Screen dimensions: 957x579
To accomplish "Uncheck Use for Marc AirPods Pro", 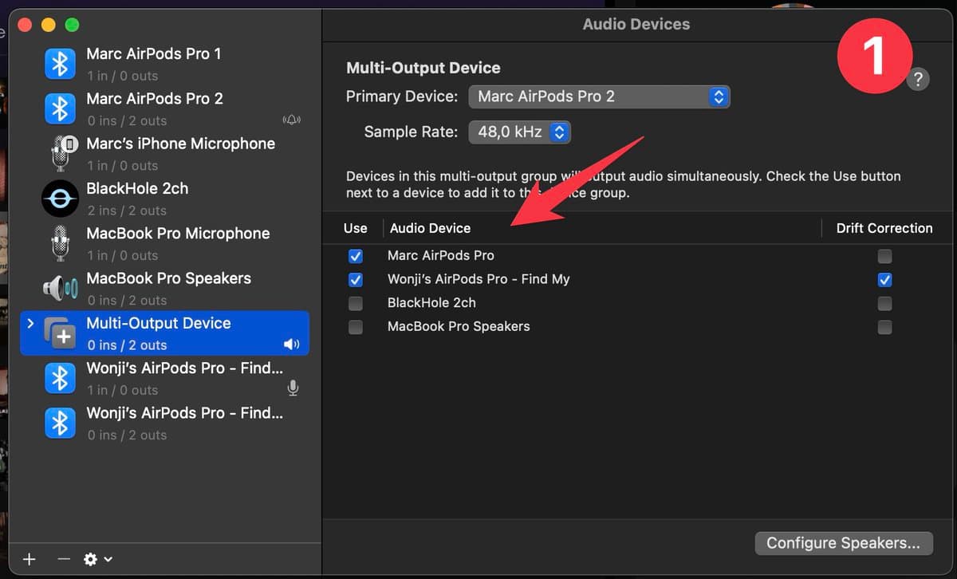I will pyautogui.click(x=356, y=256).
